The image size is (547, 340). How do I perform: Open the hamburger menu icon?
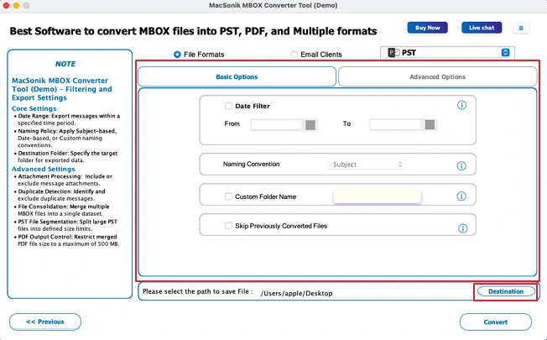[521, 29]
